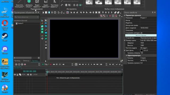Toggle the grid display icon in toolbar

pyautogui.click(x=67, y=12)
